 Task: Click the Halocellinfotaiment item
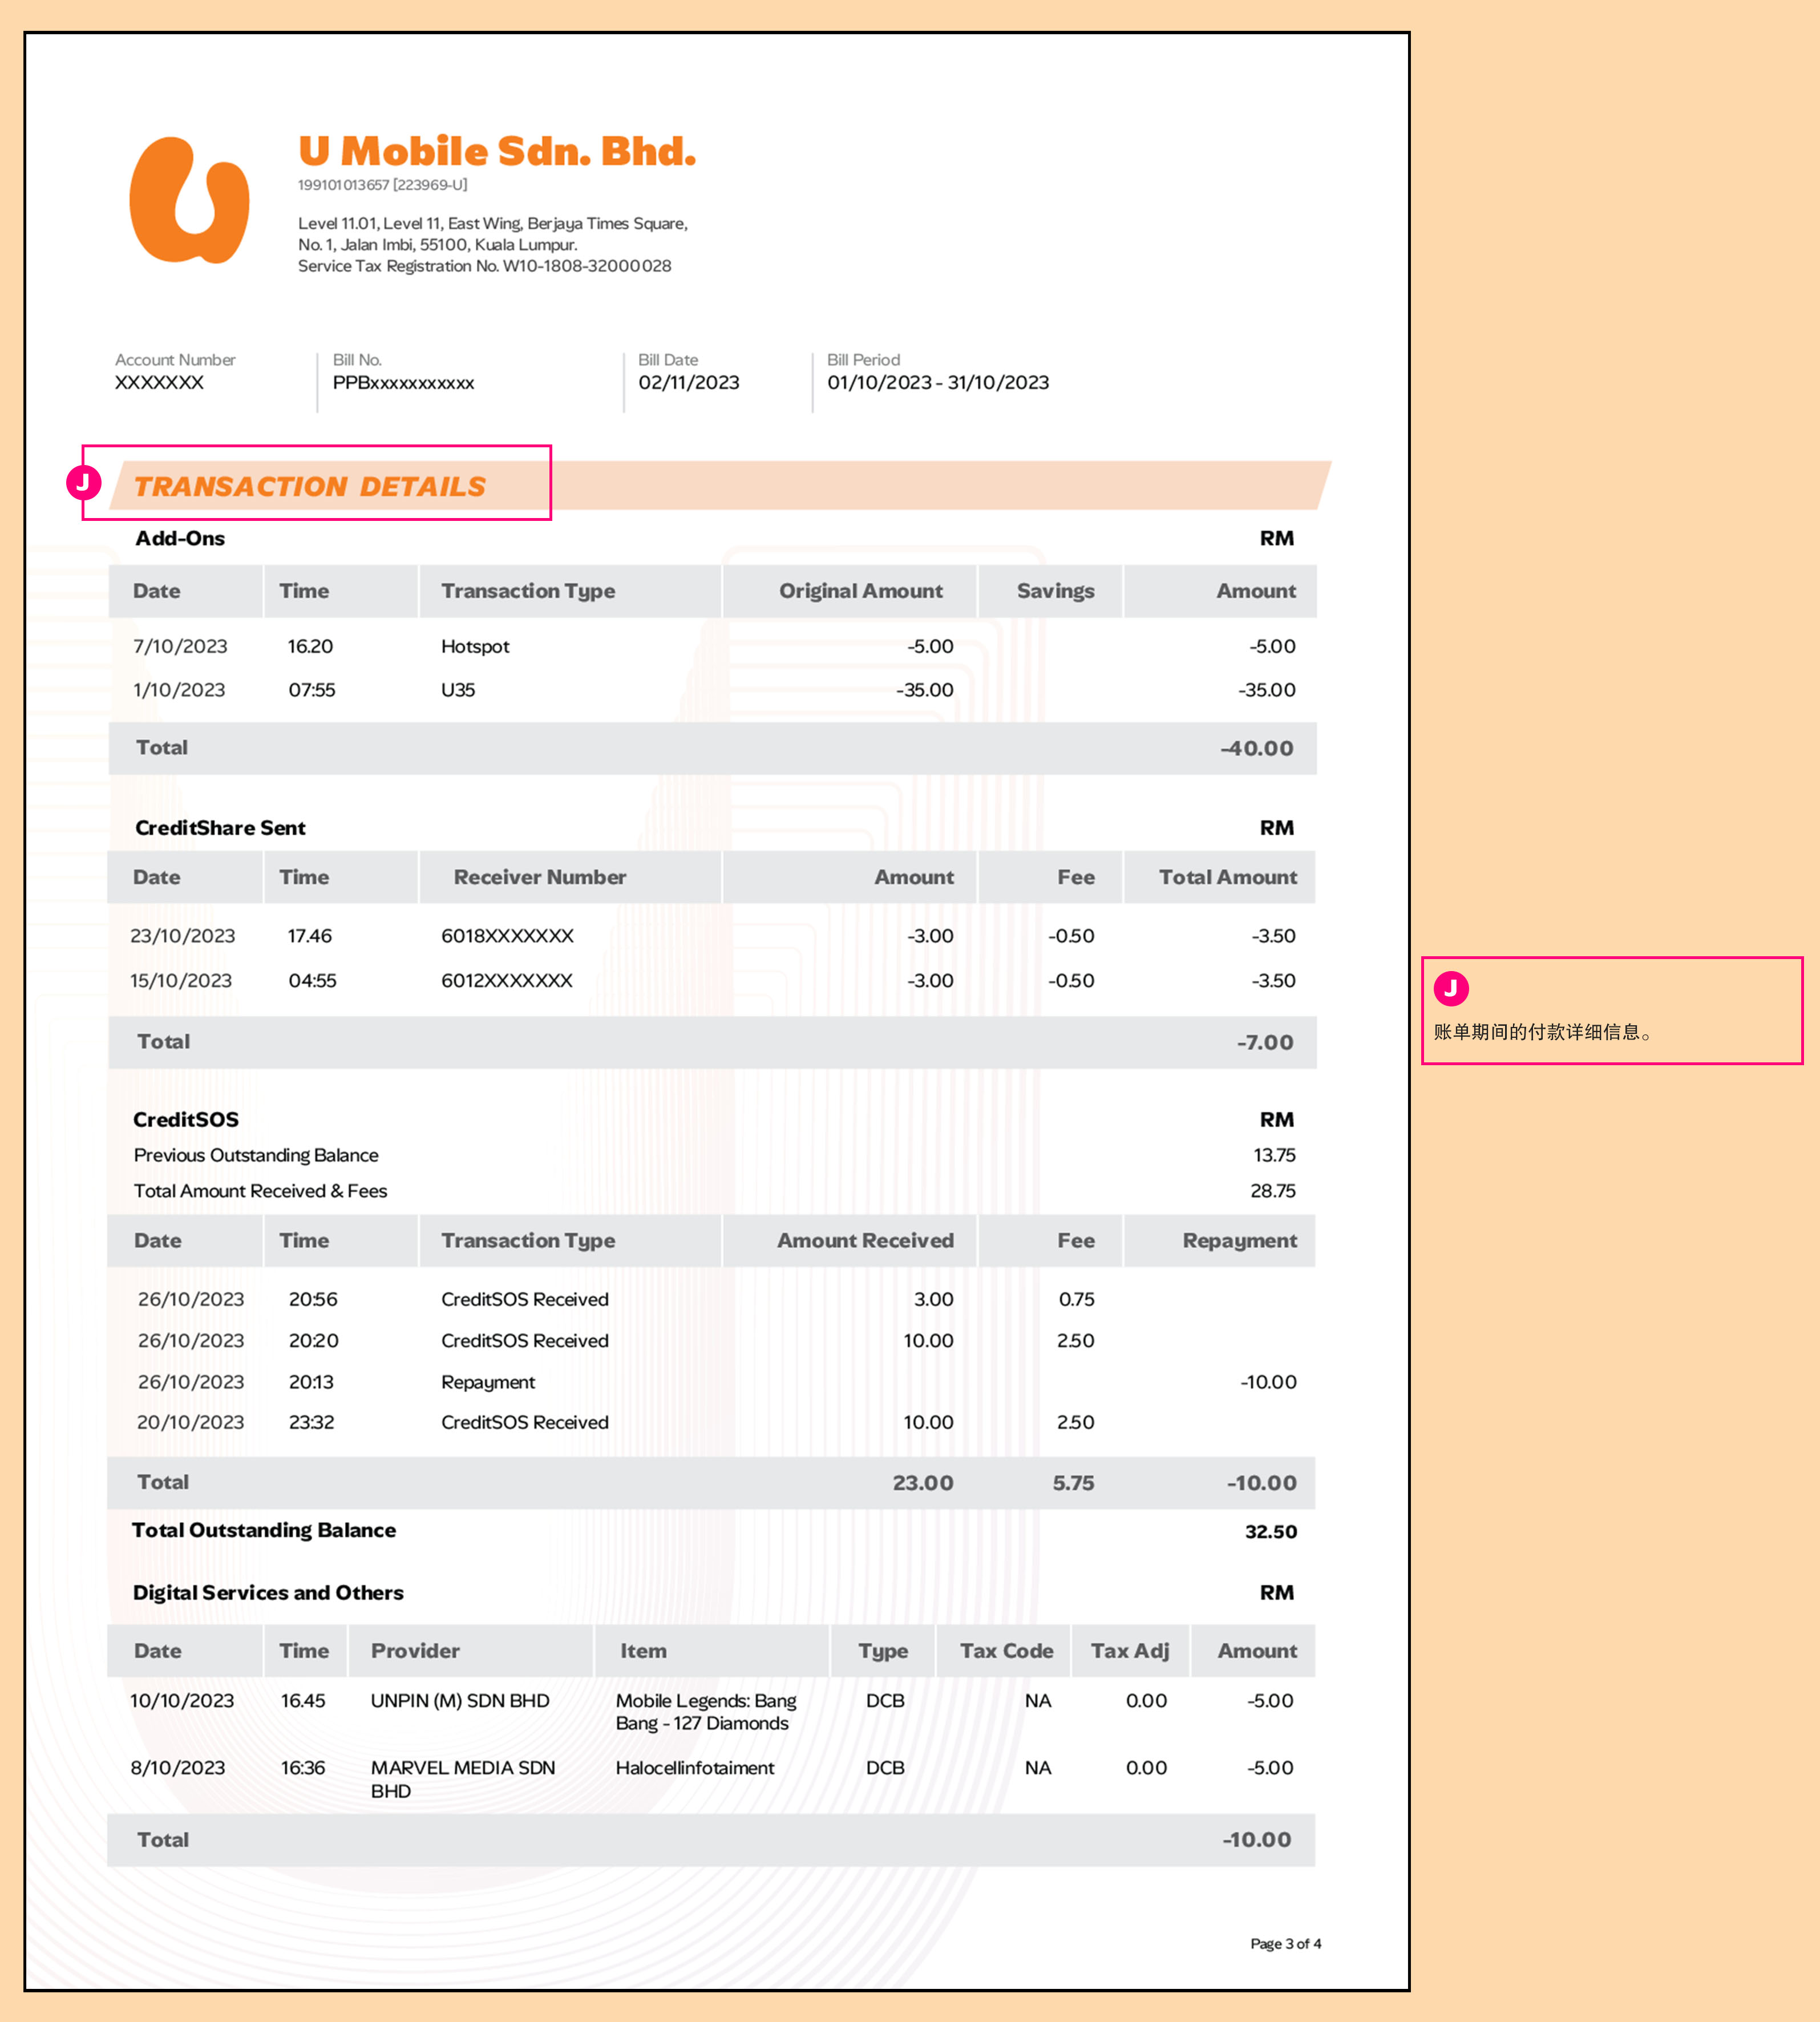[695, 1768]
